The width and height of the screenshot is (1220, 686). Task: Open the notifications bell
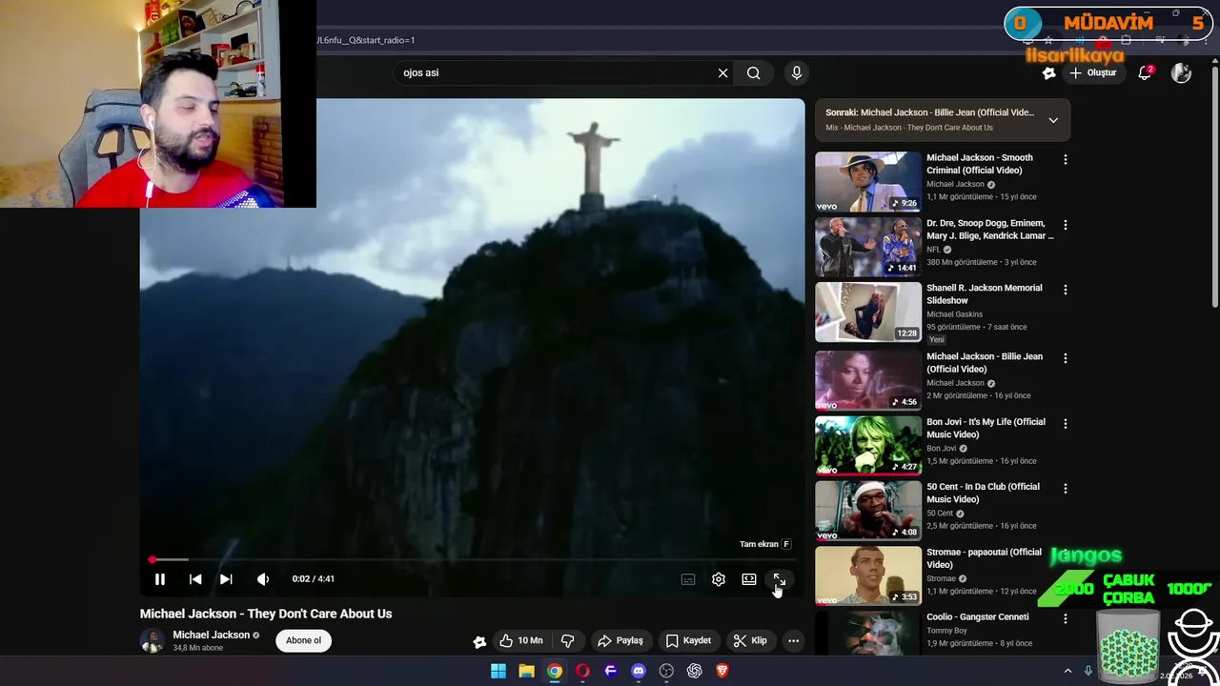pyautogui.click(x=1145, y=73)
